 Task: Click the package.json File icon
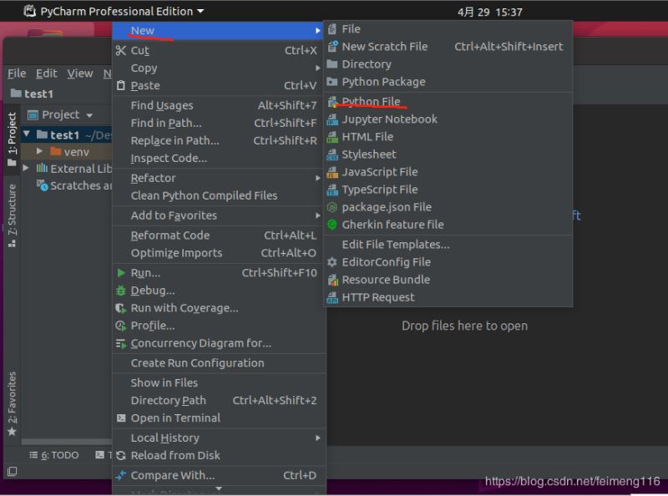point(332,207)
